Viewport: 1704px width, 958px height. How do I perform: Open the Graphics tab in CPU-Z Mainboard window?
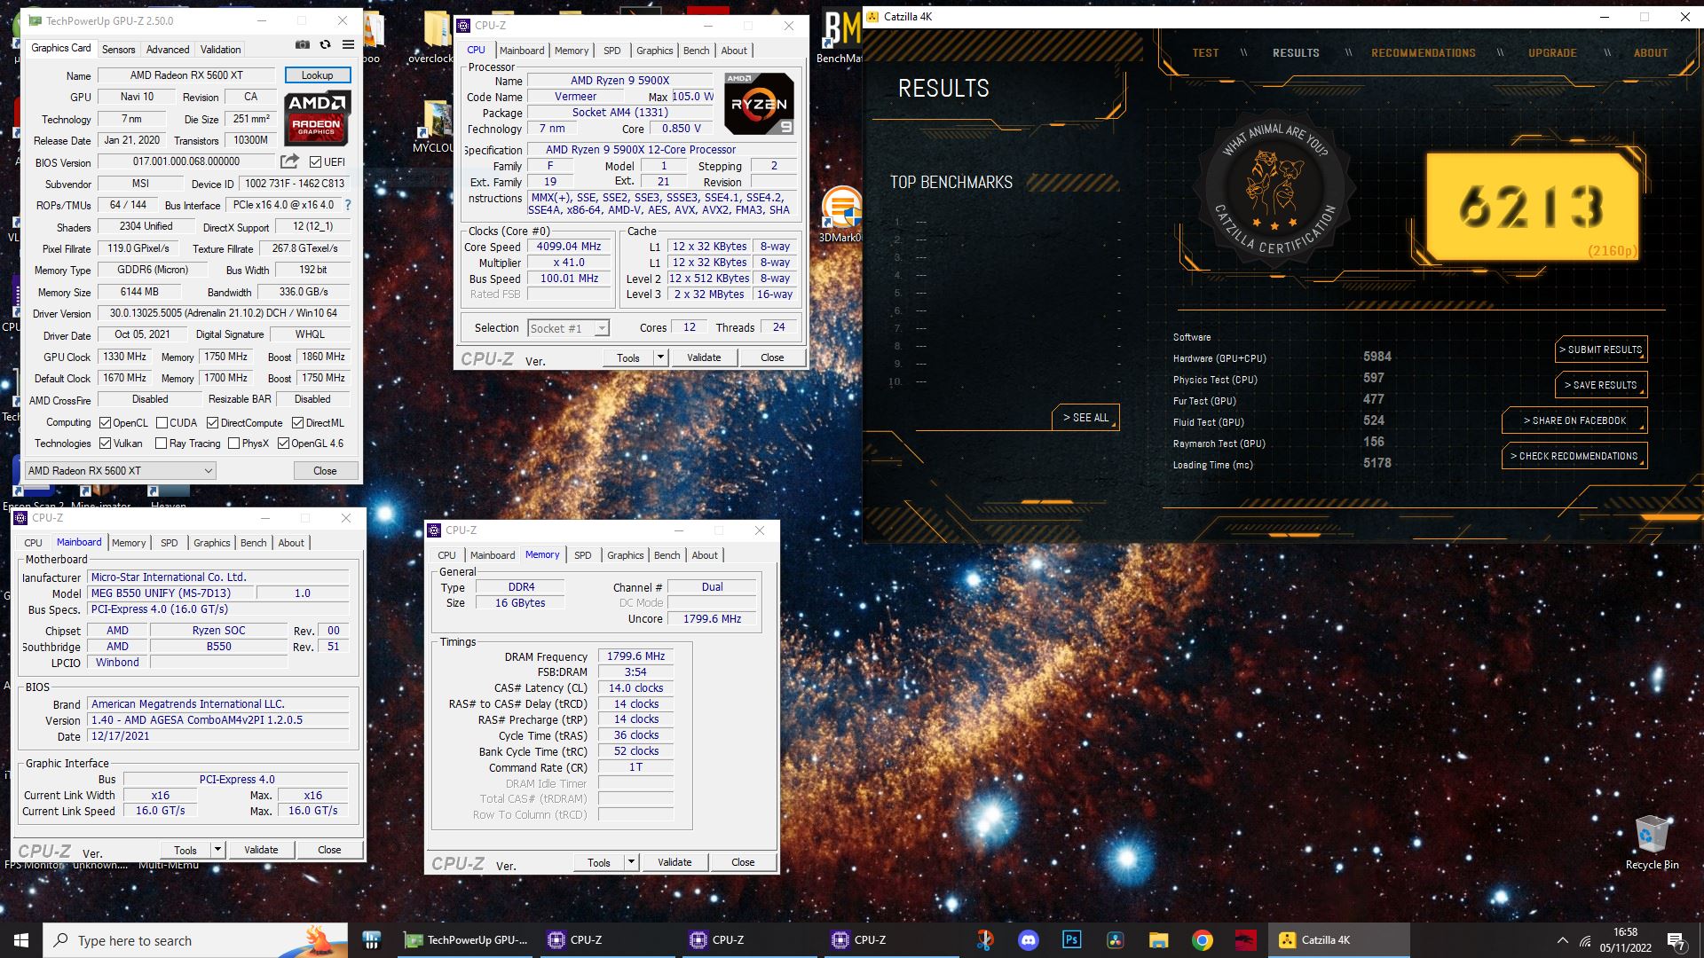pos(212,543)
